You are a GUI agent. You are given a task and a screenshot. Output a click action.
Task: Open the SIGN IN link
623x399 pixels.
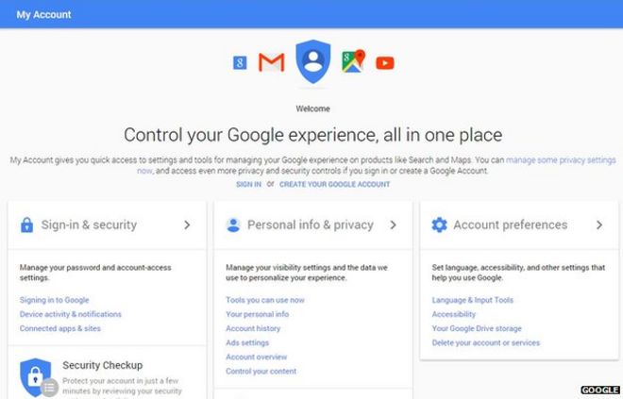[248, 185]
